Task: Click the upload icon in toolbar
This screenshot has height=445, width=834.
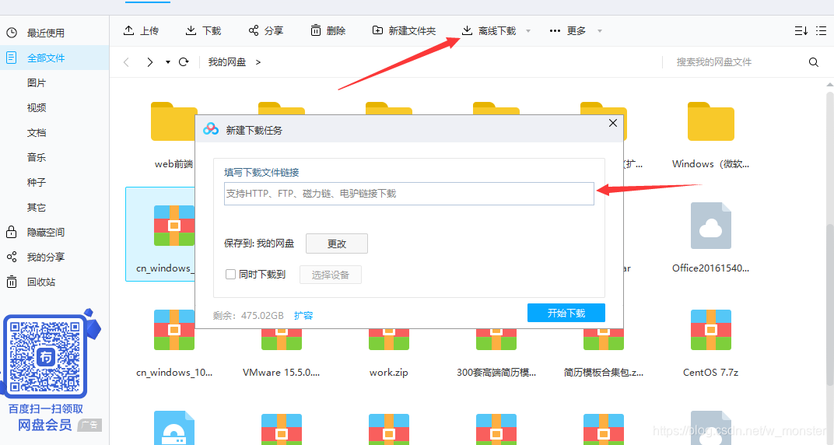Action: pyautogui.click(x=128, y=30)
